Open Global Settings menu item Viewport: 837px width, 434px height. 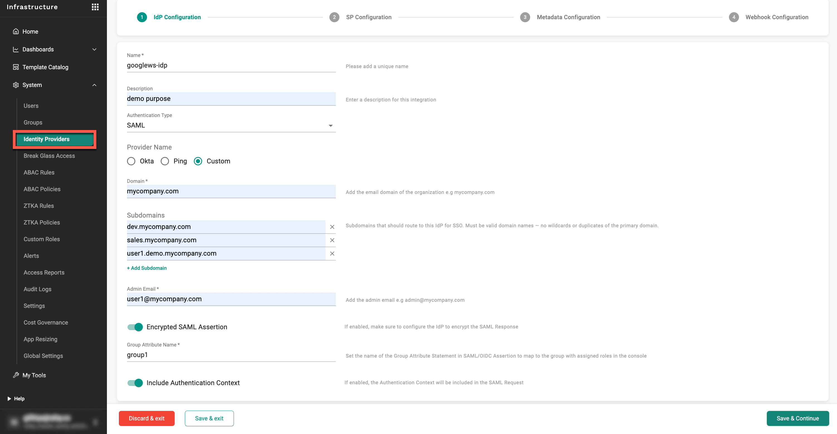(43, 356)
